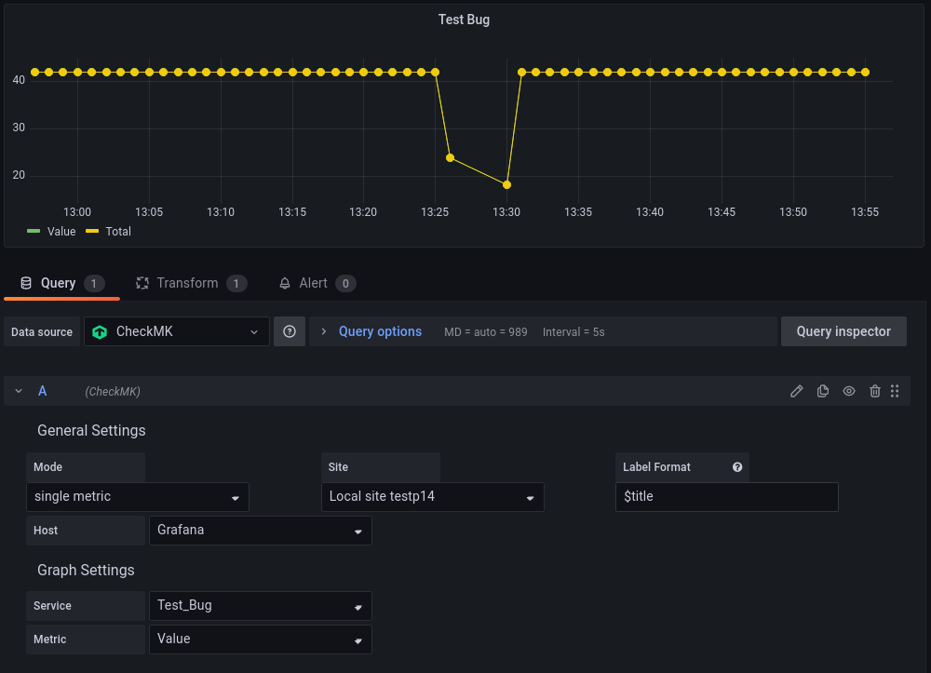Click the bell icon beside Alert
Screen dimensions: 931x673
285,283
